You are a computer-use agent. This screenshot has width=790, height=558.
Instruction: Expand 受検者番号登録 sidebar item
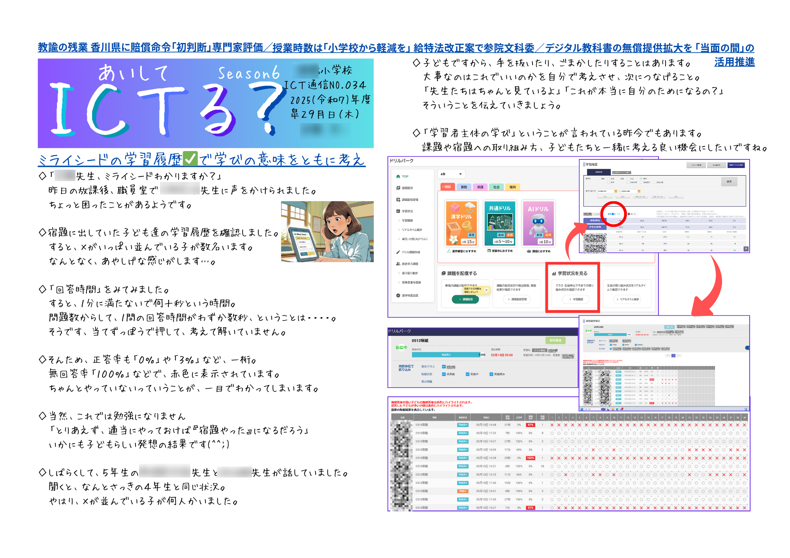409,283
